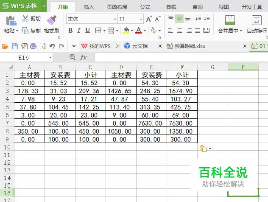Switch to the 公式 ribbon tab
268x202 pixels.
(x=145, y=7)
